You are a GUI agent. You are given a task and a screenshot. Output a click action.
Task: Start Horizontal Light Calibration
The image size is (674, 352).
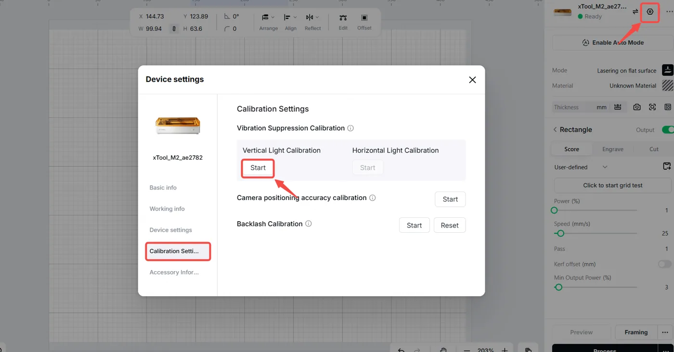(x=367, y=168)
